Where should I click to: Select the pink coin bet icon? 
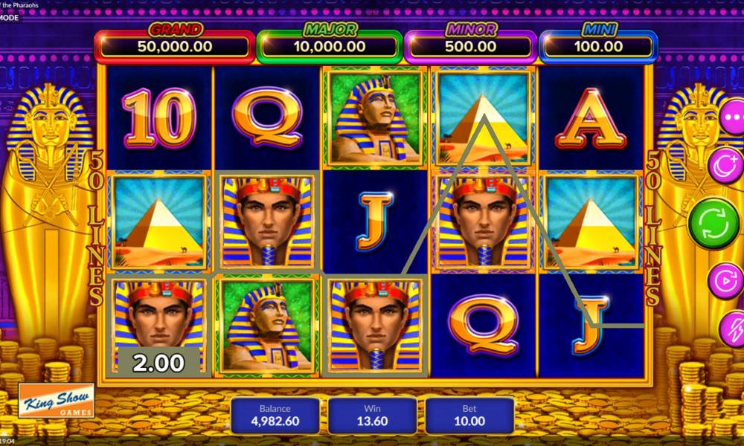(726, 165)
